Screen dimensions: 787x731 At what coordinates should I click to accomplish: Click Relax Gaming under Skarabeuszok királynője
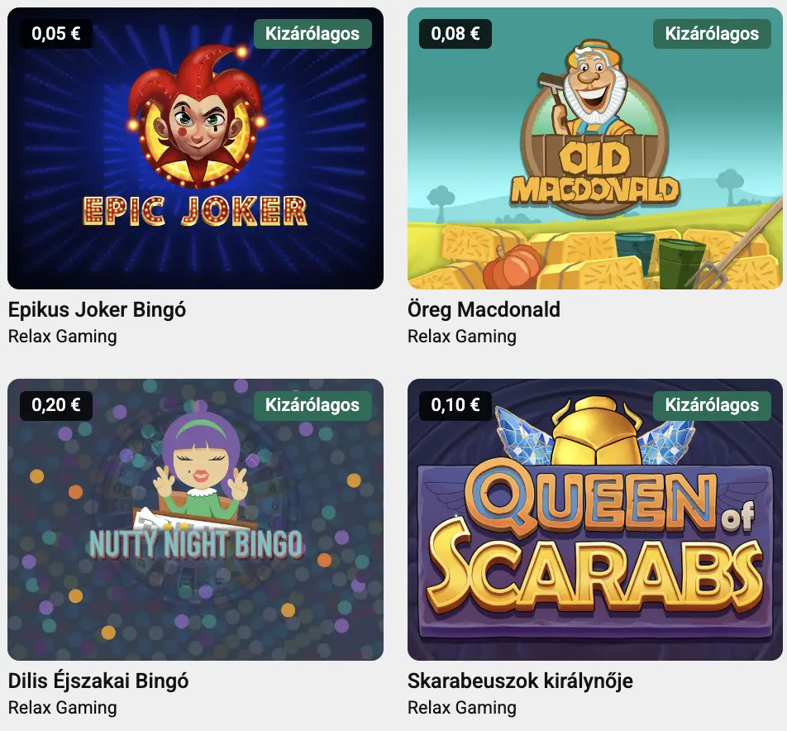click(462, 708)
